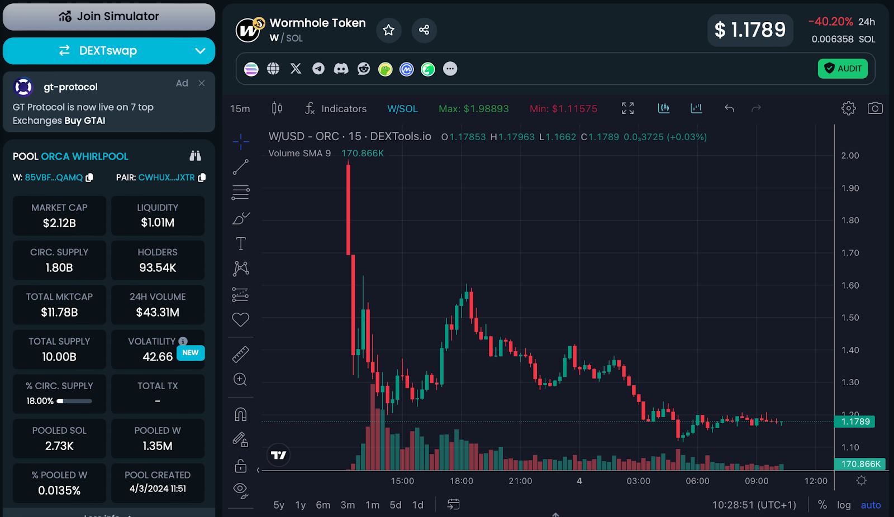Share the Wormhole Token pair

(x=424, y=30)
